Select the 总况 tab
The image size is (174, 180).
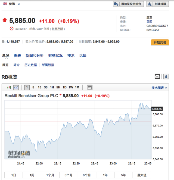[6, 56]
